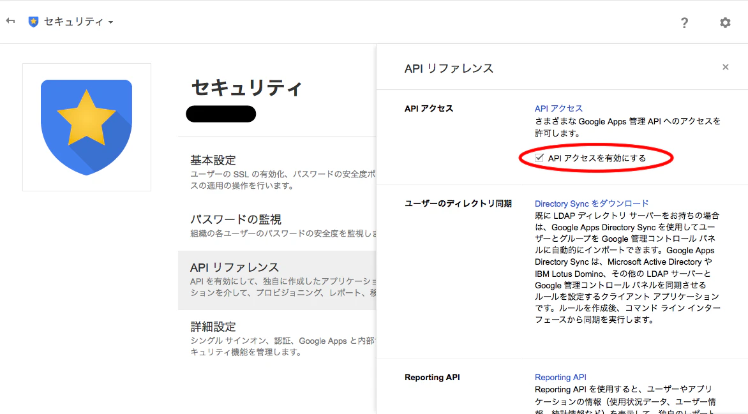The height and width of the screenshot is (414, 748).
Task: Click the セキュリティ page heading
Action: 246,88
